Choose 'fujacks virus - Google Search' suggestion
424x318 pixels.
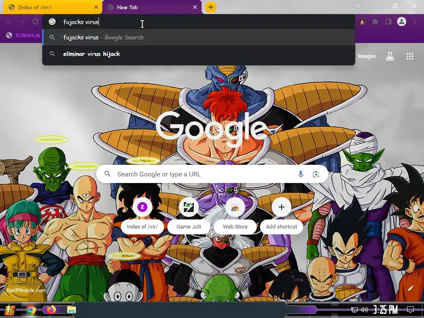(199, 37)
